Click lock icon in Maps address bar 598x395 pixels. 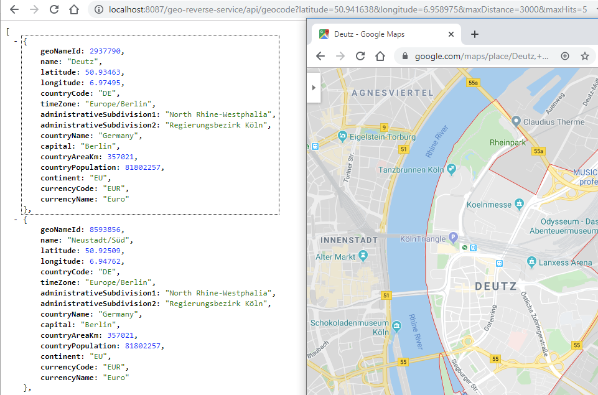405,56
